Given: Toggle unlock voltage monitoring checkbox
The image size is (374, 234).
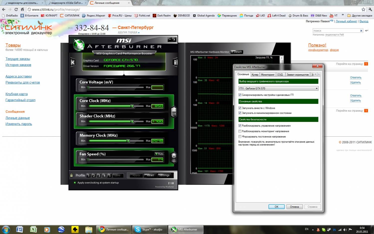Looking at the screenshot, I should (240, 131).
